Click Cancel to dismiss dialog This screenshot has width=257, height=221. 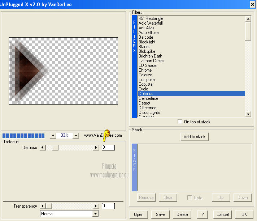pos(222,214)
